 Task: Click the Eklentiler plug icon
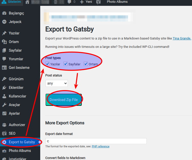coord(4,88)
